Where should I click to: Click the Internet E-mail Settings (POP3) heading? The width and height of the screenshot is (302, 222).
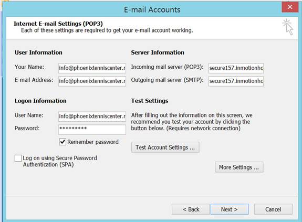pos(58,24)
